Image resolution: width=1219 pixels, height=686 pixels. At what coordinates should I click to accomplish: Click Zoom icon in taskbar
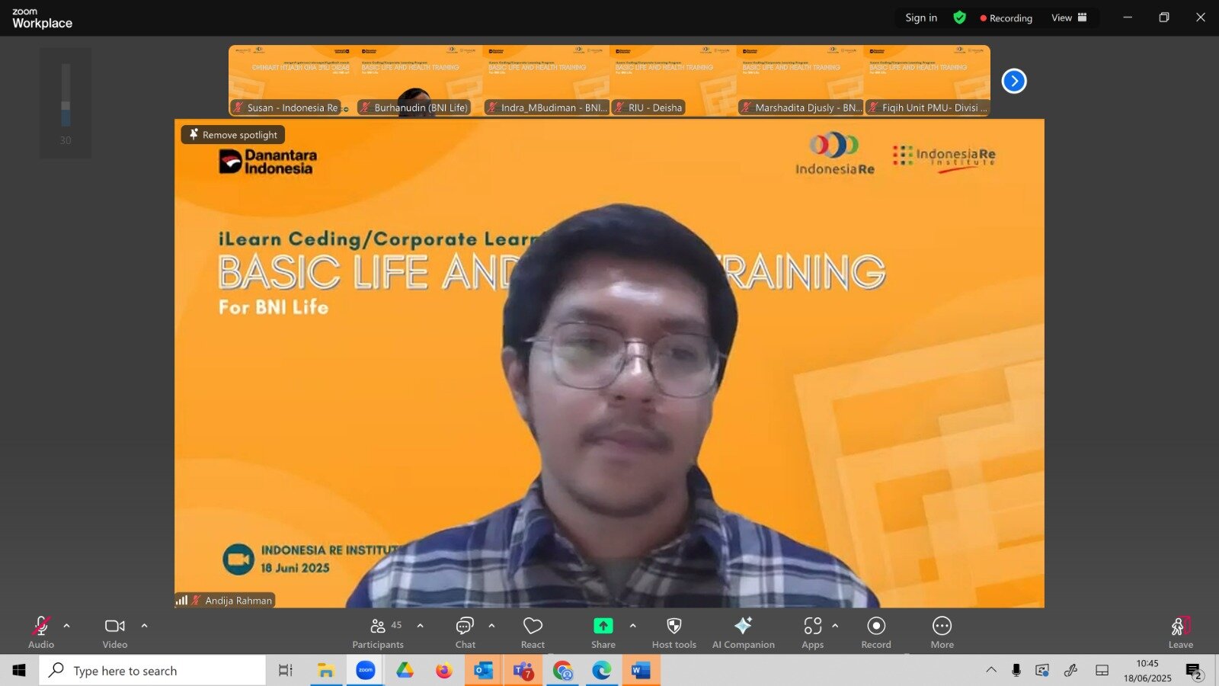[x=366, y=671]
